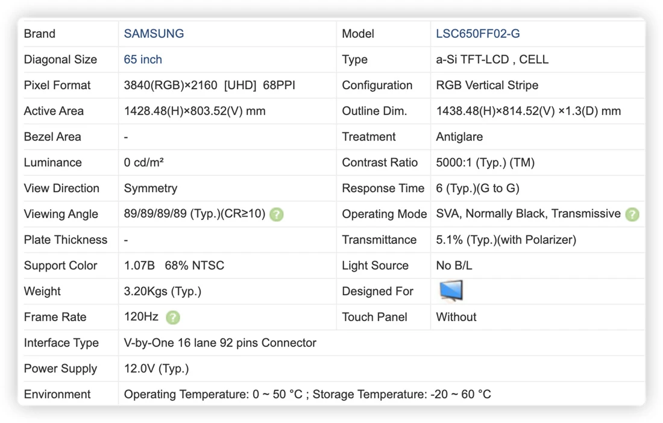The image size is (663, 423).
Task: Select the 12.0V (Typ.) power supply value
Action: point(156,369)
